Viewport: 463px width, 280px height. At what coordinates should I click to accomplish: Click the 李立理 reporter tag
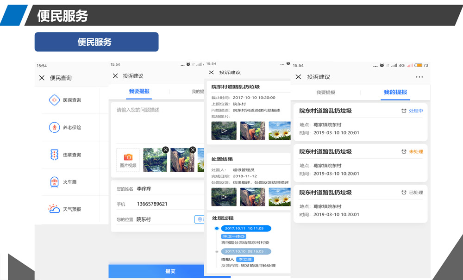pos(245,259)
